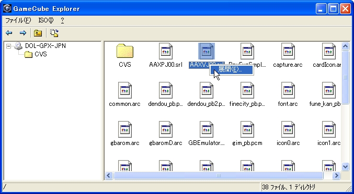Click the font.arc file name label

click(288, 104)
